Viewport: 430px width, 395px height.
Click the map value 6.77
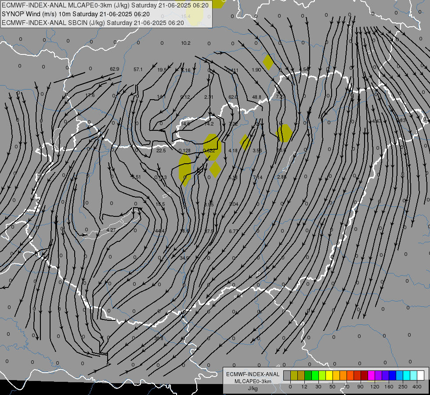coord(233,231)
